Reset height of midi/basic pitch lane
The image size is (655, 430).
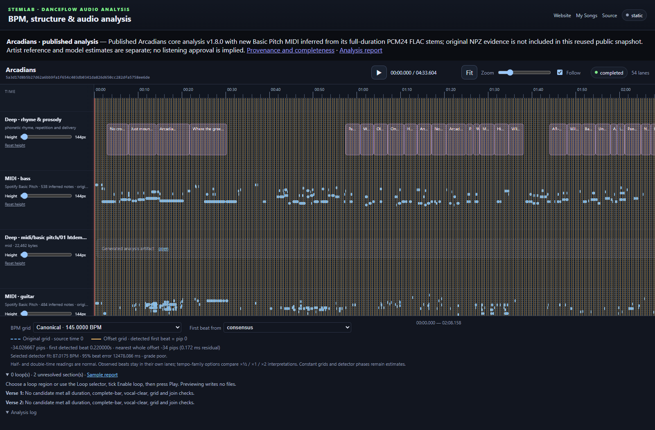click(x=15, y=263)
